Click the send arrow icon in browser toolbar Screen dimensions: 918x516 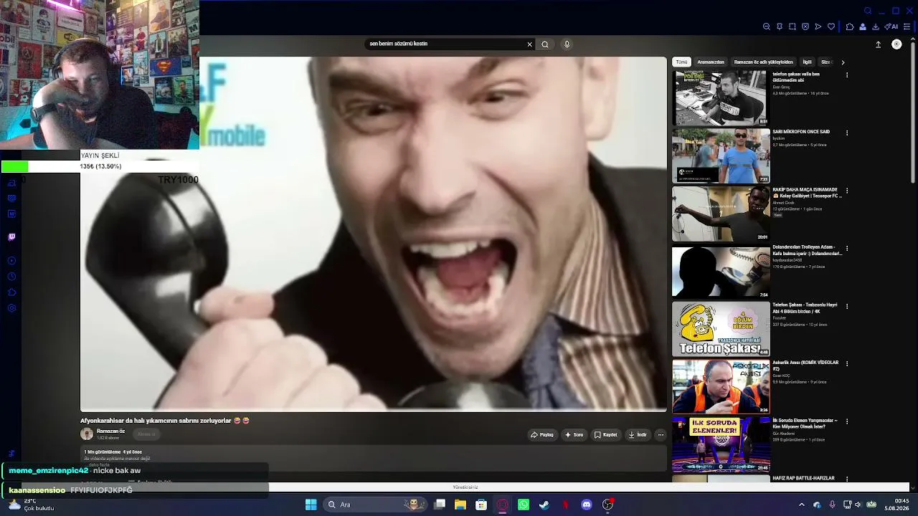click(x=818, y=27)
